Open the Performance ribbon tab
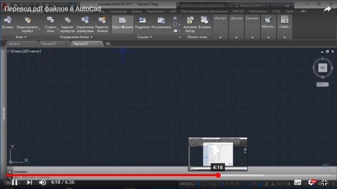The image size is (337, 189). click(258, 11)
